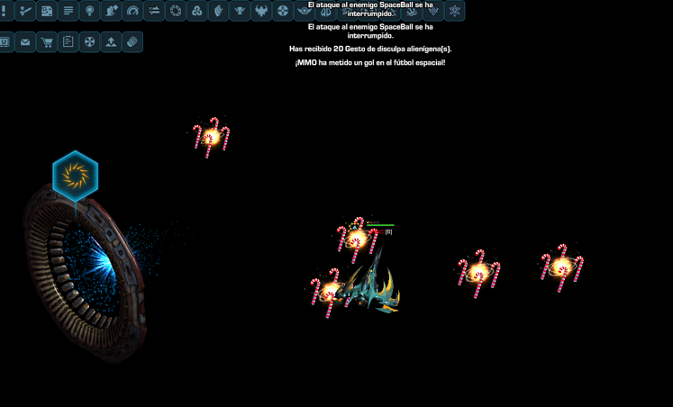Open the shopping cart shop icon
Image resolution: width=673 pixels, height=407 pixels.
[47, 42]
